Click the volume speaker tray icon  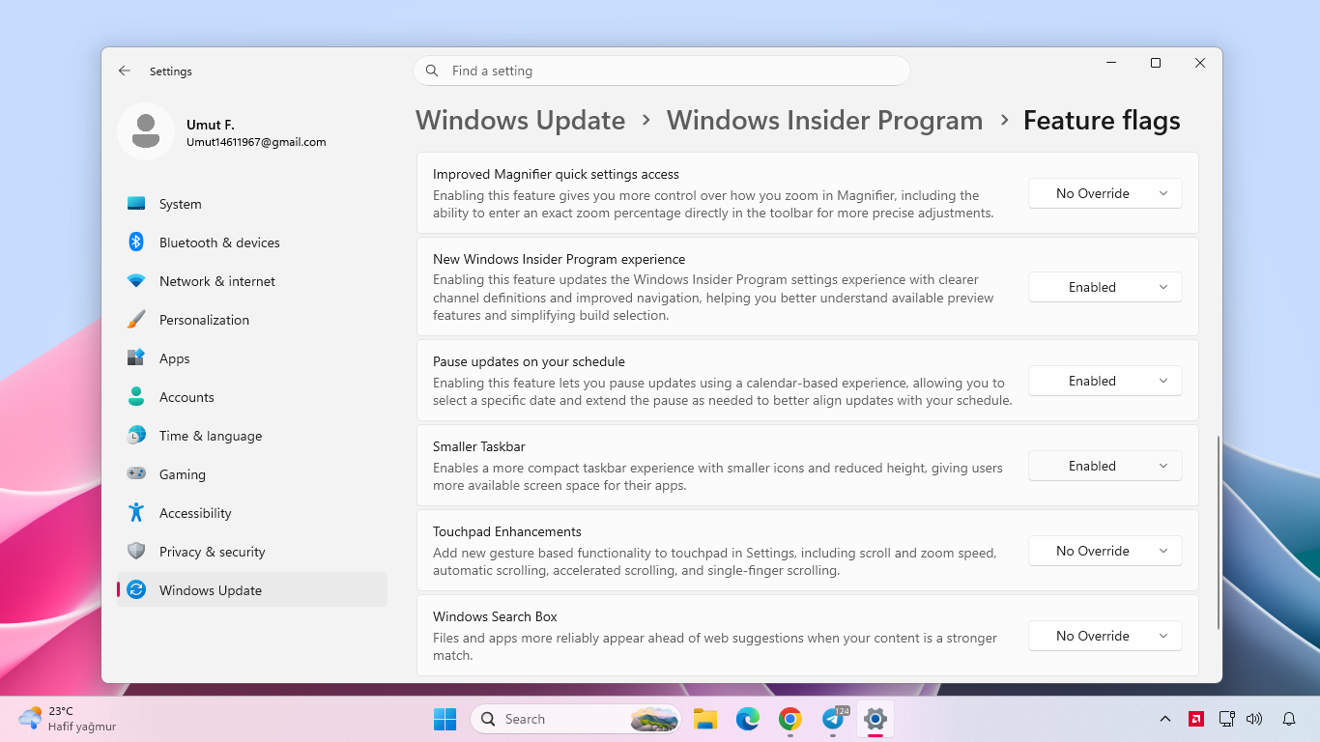(x=1254, y=719)
